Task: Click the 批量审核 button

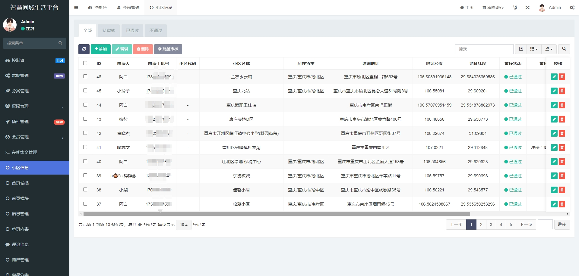Action: (168, 49)
